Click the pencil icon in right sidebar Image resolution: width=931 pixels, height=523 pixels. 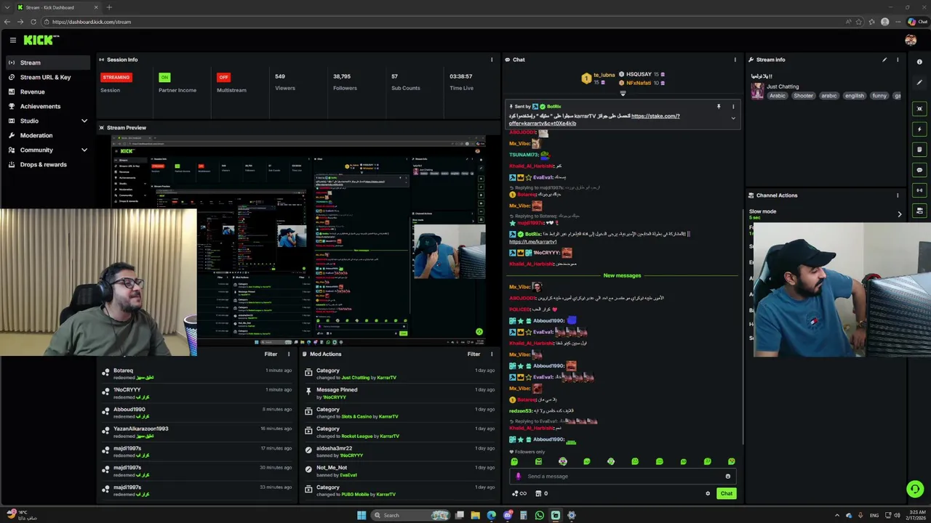coord(919,82)
